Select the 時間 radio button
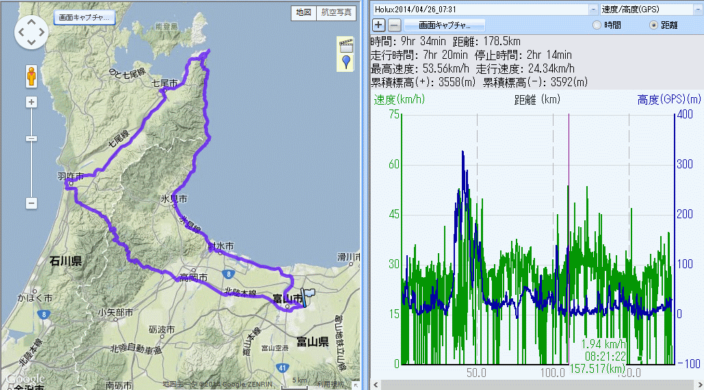 [x=597, y=25]
